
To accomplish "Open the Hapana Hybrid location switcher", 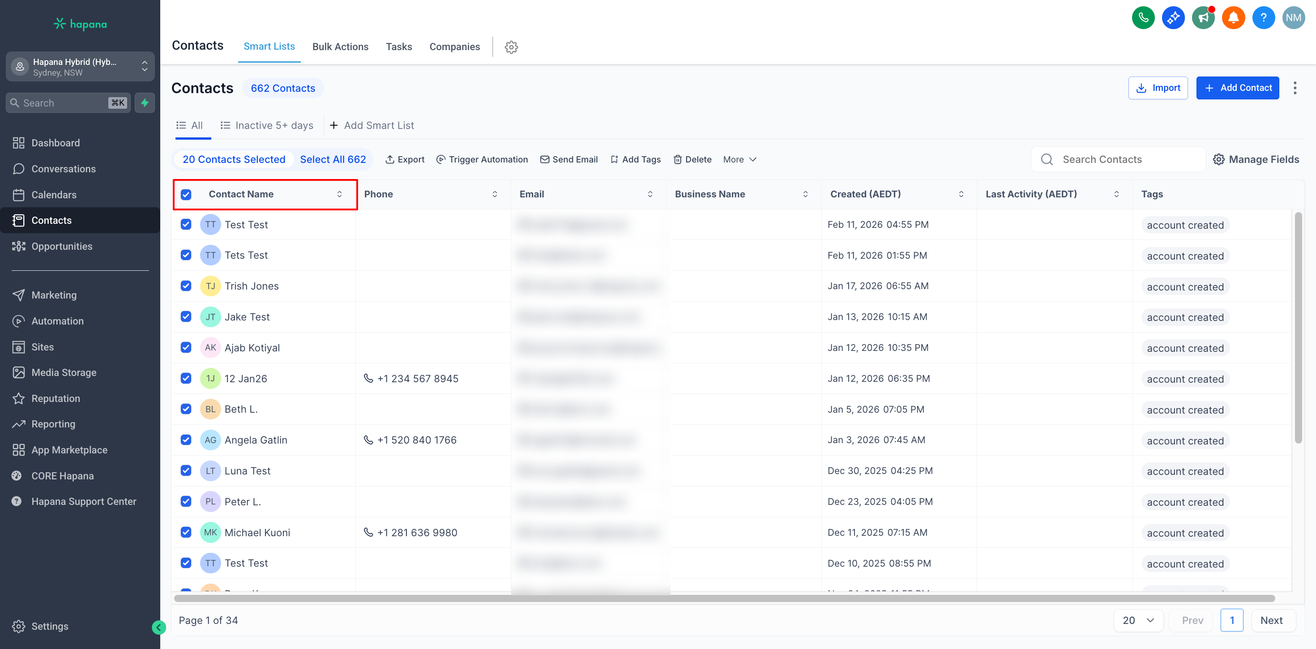I will click(80, 67).
